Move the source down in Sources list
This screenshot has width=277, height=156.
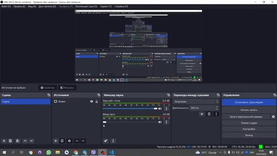83,141
